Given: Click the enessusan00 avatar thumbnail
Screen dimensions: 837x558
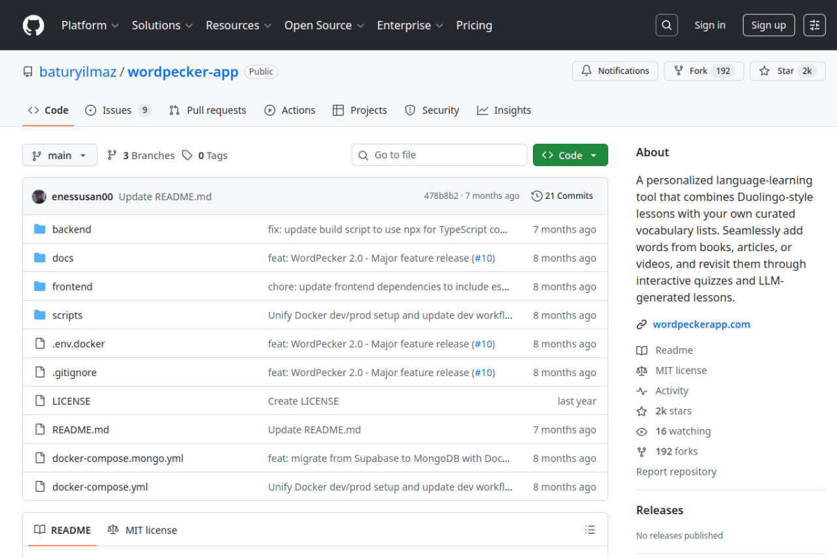Looking at the screenshot, I should point(39,196).
